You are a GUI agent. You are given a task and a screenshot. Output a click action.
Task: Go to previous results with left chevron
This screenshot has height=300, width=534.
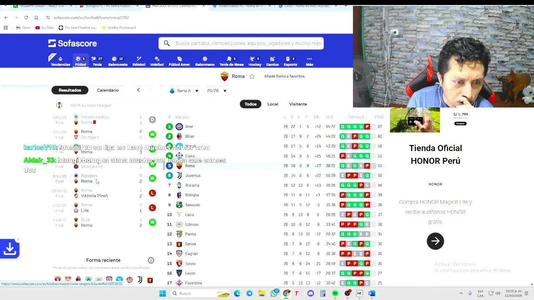point(139,90)
